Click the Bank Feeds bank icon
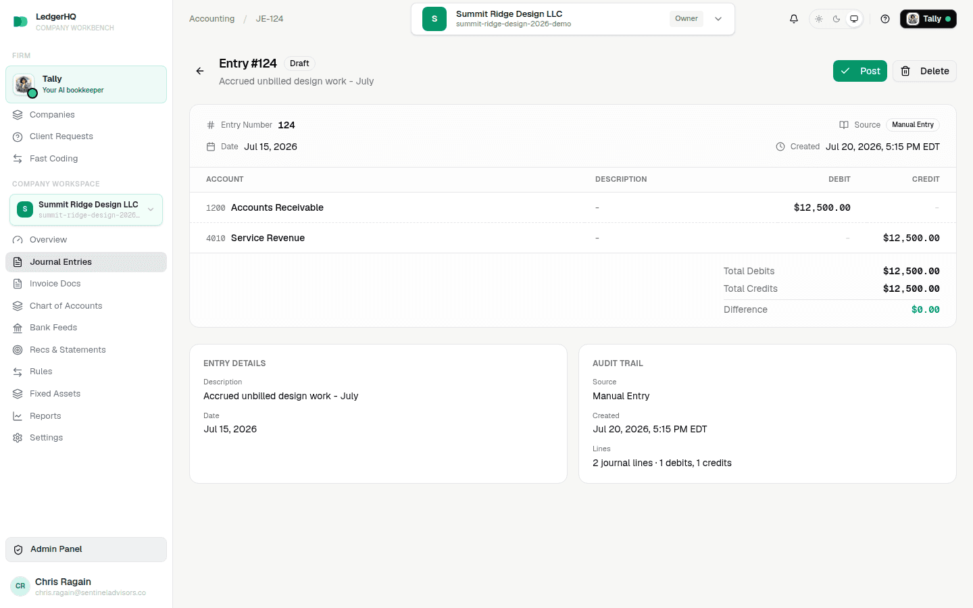973x608 pixels. 18,328
